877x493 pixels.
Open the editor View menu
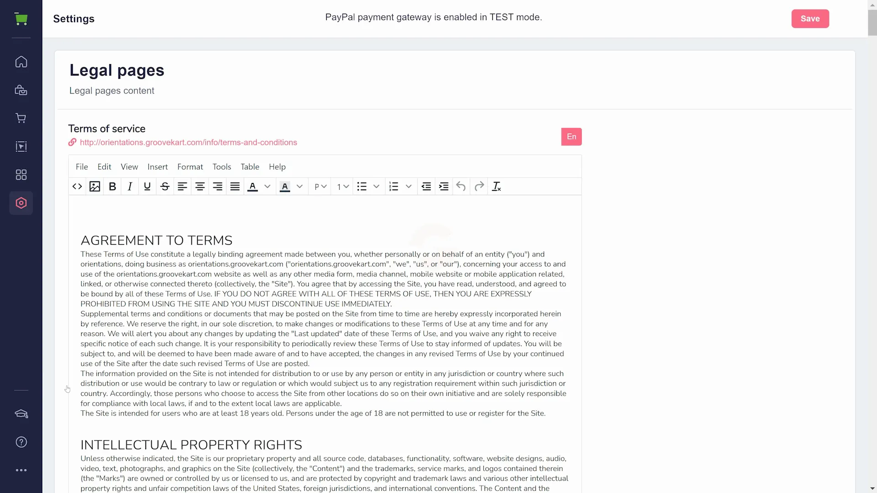[129, 167]
